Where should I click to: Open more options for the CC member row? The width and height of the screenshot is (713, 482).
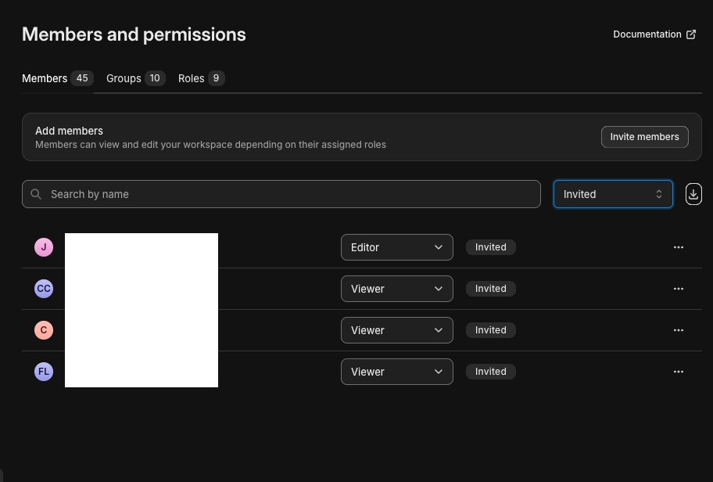pos(678,289)
